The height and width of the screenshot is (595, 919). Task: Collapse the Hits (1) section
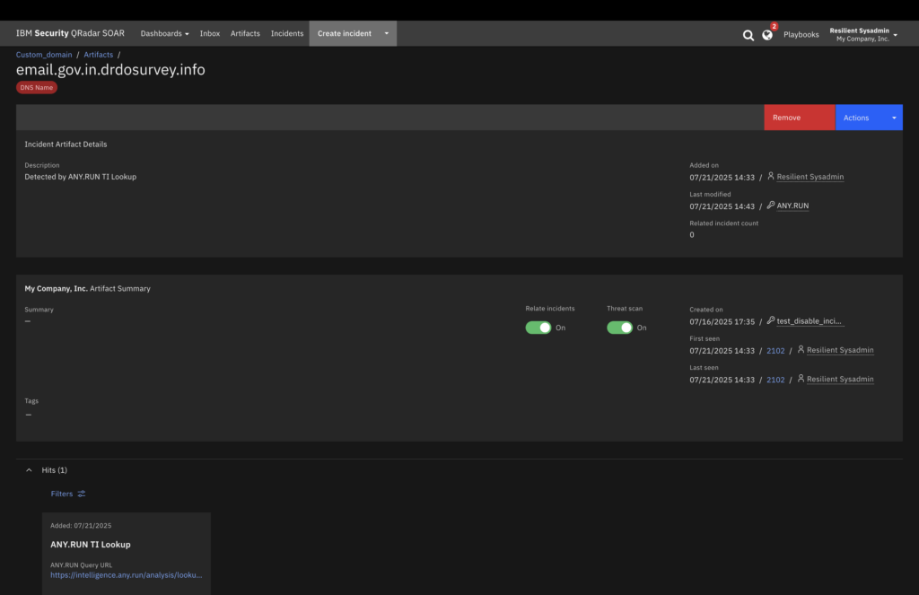pyautogui.click(x=29, y=470)
